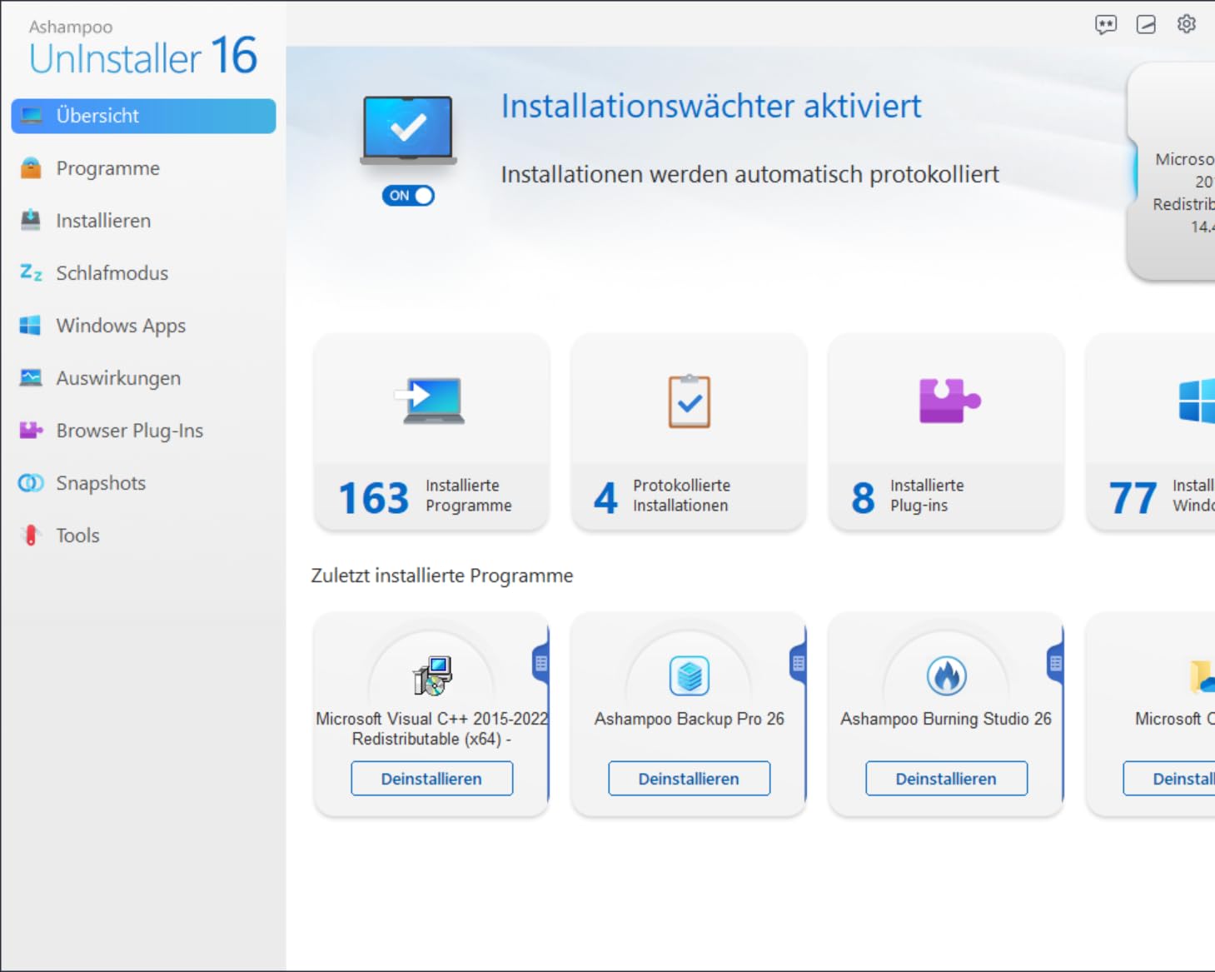Click the purple puzzle piece tile icon

pyautogui.click(x=949, y=401)
